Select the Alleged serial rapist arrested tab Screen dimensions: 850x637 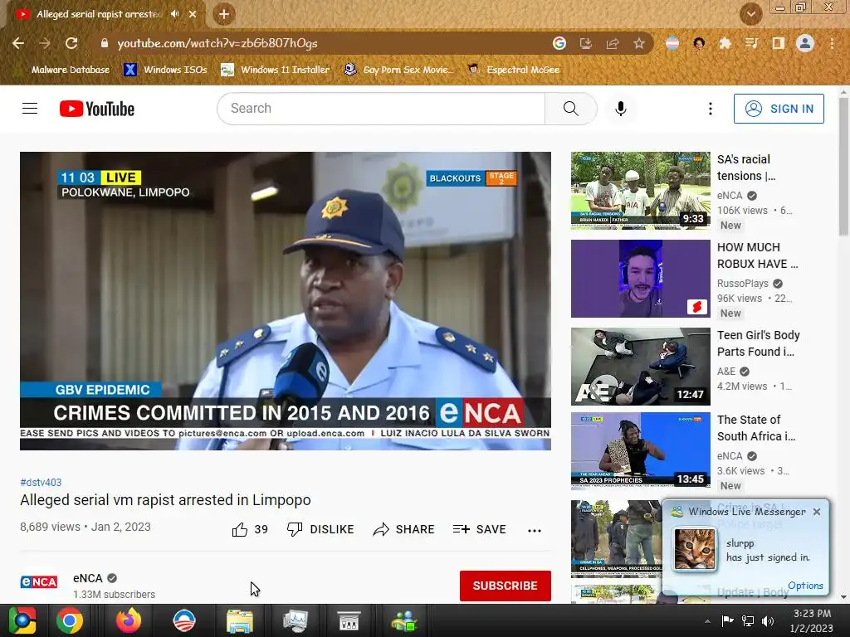[98, 14]
